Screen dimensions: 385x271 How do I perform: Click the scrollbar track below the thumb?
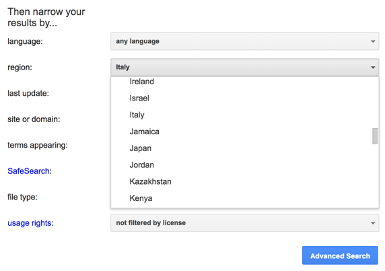pos(375,176)
